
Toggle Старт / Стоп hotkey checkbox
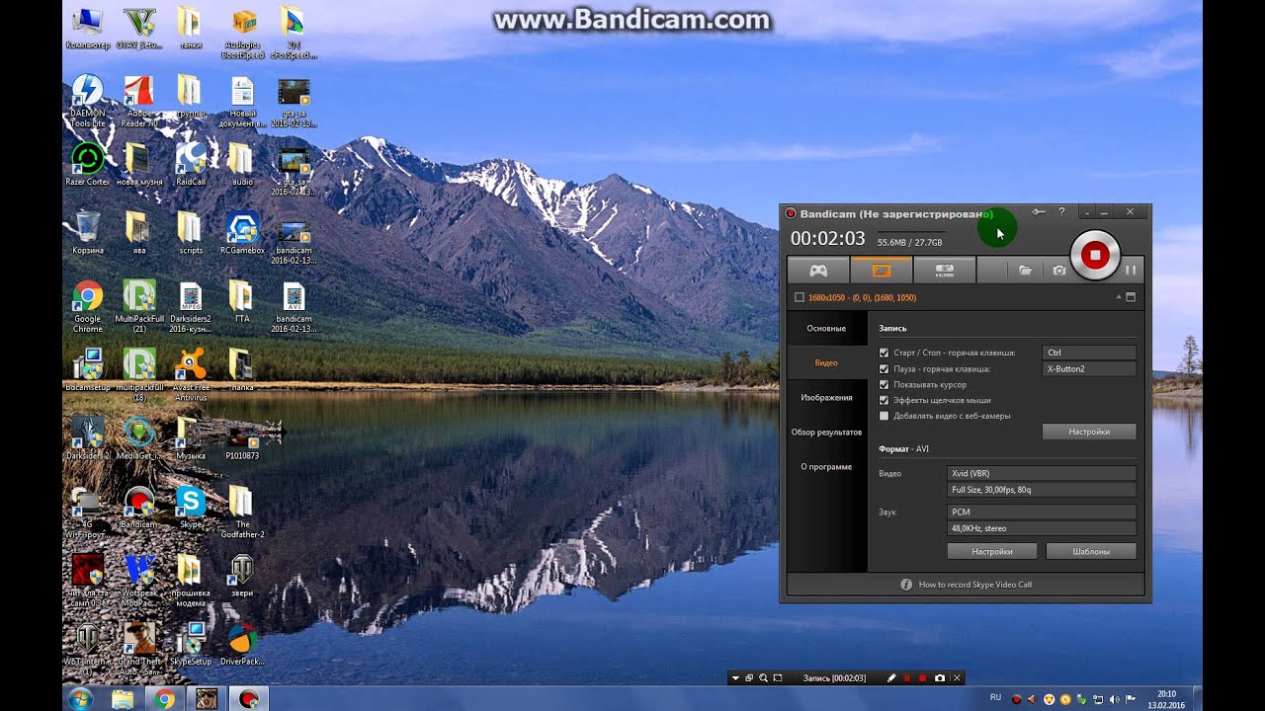884,353
